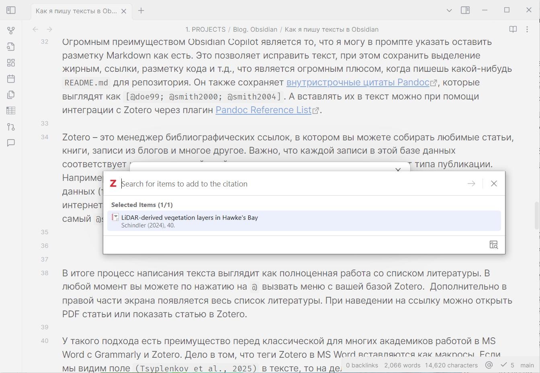Toggle the right sidebar open
Viewport: 540px width, 373px height.
pyautogui.click(x=465, y=10)
